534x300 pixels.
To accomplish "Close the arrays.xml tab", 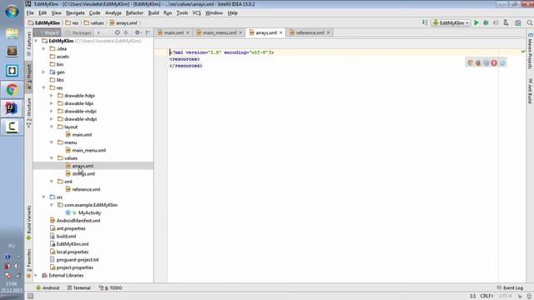I will tap(281, 32).
